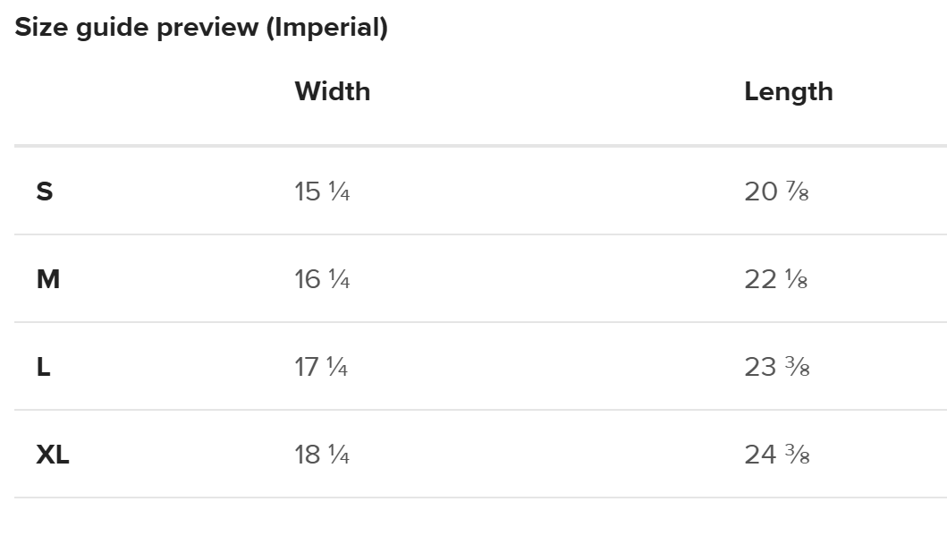The image size is (947, 536).
Task: Click the 20 ⅞ length value
Action: point(776,191)
